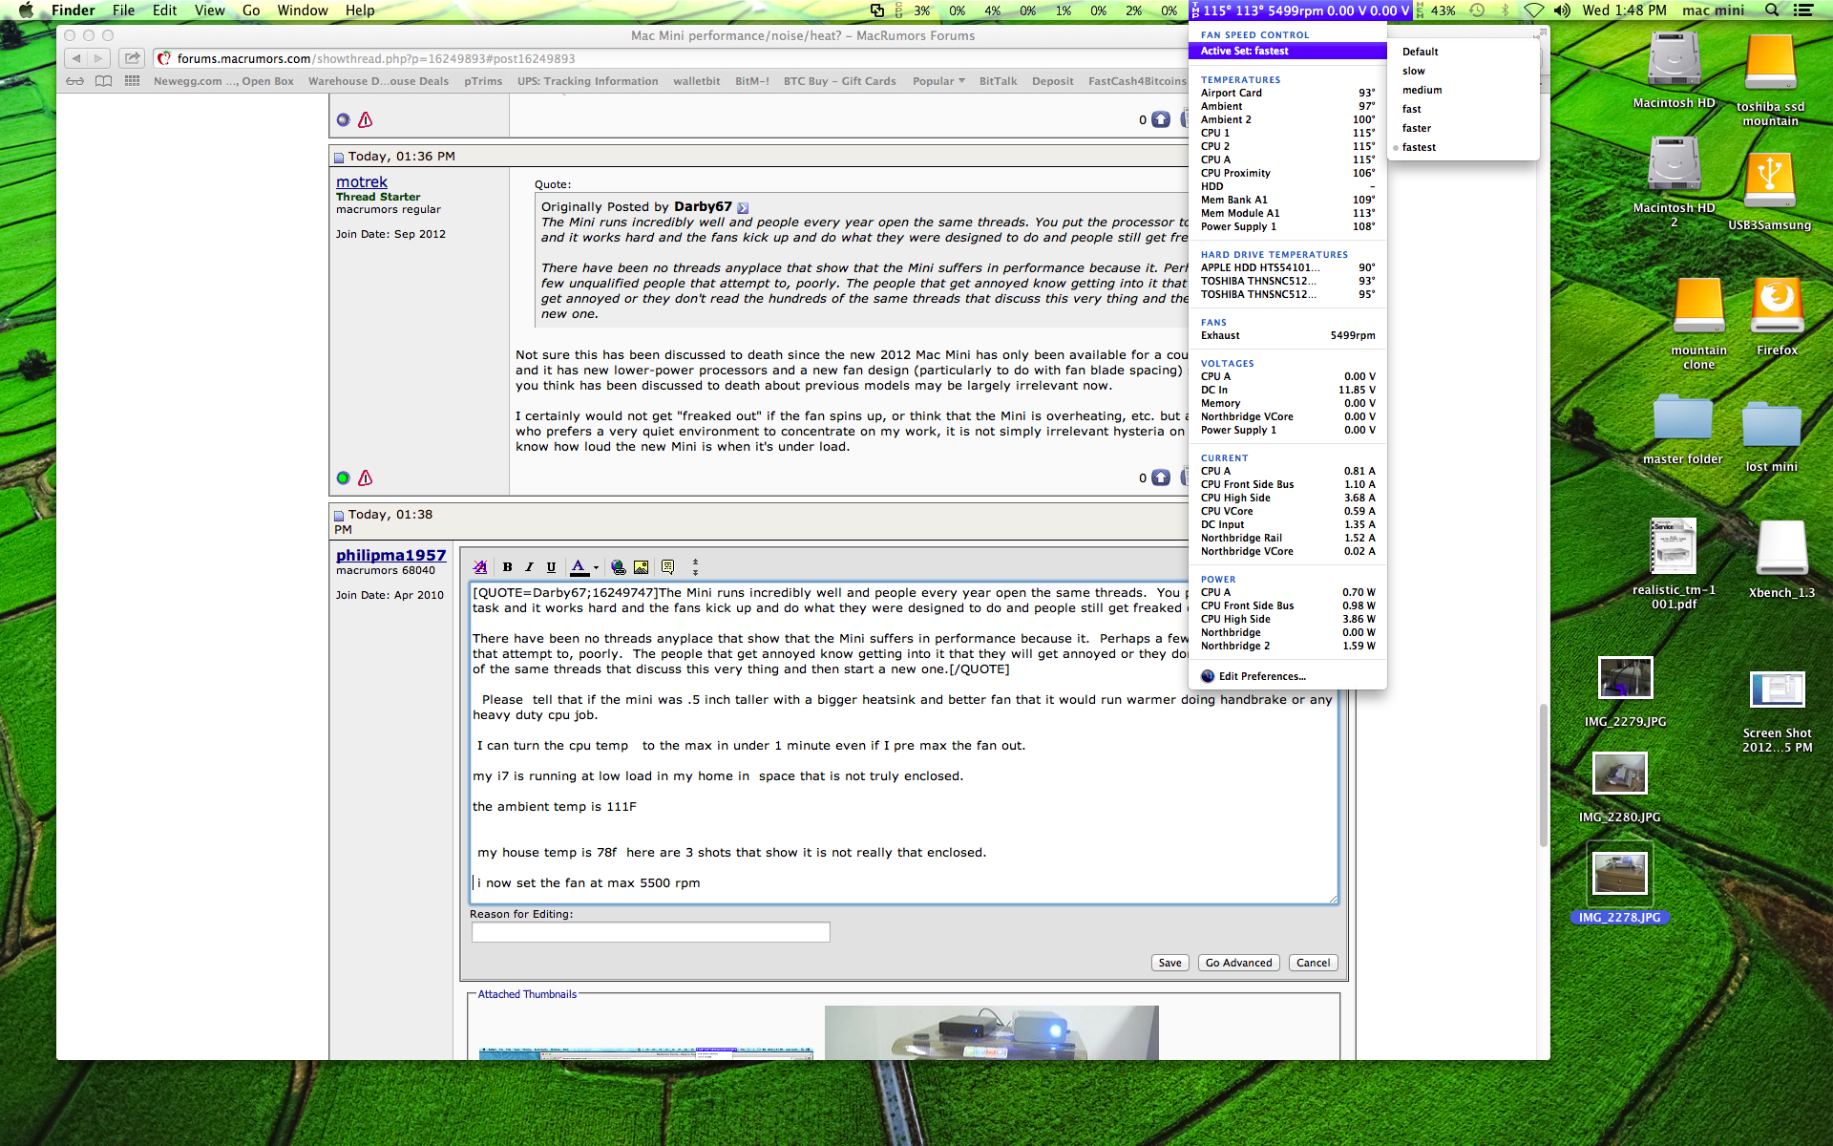Open the Window menu
This screenshot has width=1833, height=1146.
tap(303, 11)
